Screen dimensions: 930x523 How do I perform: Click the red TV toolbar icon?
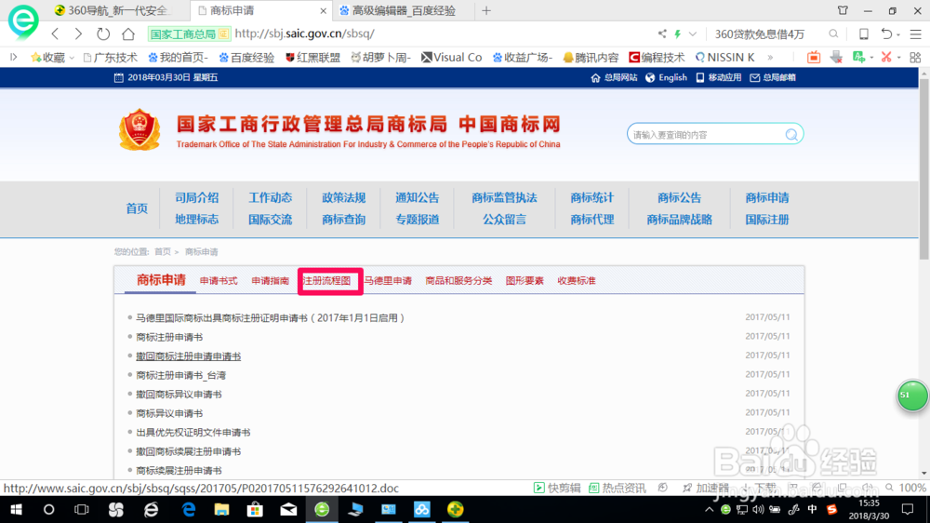pyautogui.click(x=814, y=57)
